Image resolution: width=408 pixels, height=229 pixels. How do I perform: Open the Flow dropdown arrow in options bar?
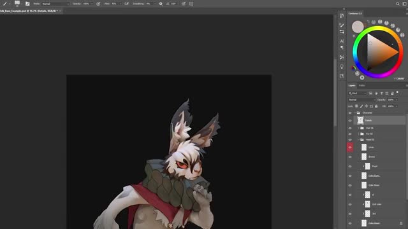pos(120,4)
